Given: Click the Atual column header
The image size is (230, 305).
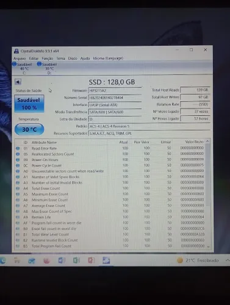Looking at the screenshot, I should (123, 142).
